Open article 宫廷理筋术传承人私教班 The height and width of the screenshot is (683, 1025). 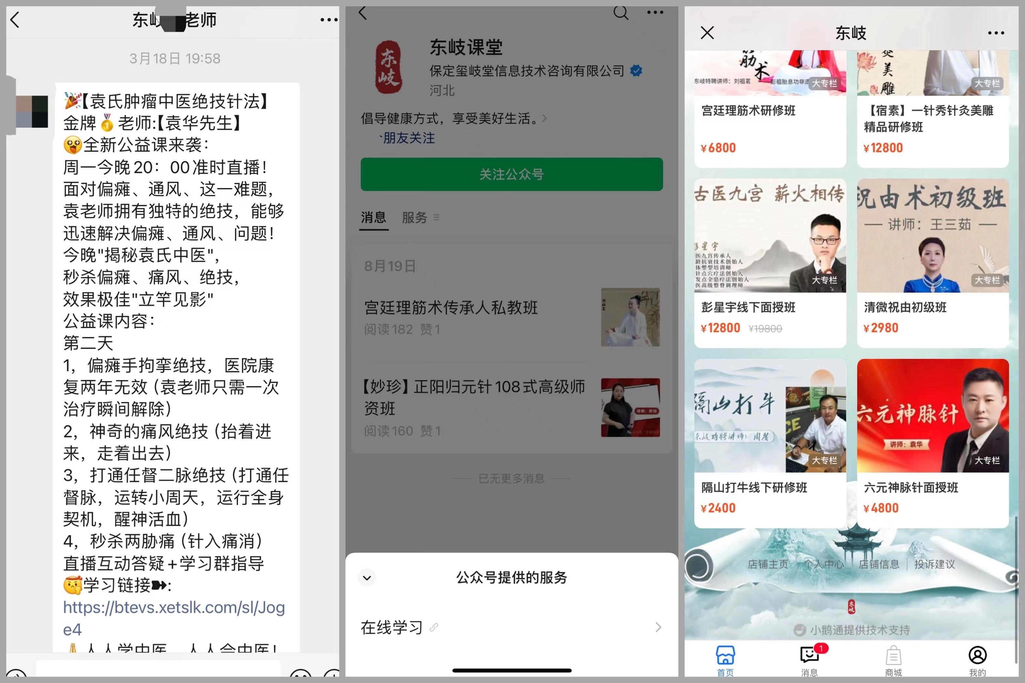pyautogui.click(x=451, y=308)
